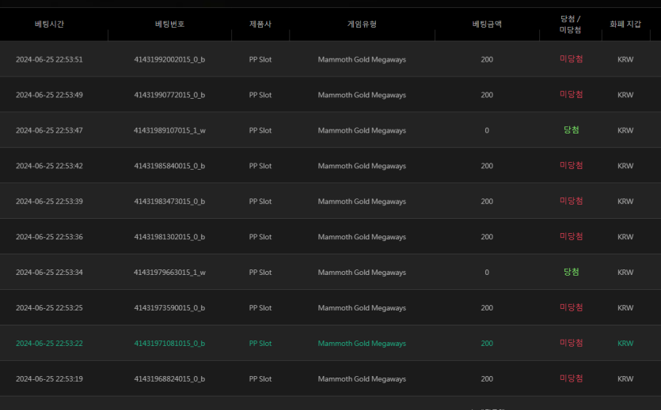Select highlighted bet time 2024-06-25 22:53:22
This screenshot has width=661, height=410.
coord(49,343)
